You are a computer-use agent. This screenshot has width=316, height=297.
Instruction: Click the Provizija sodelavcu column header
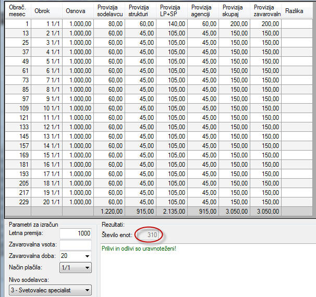(110, 11)
